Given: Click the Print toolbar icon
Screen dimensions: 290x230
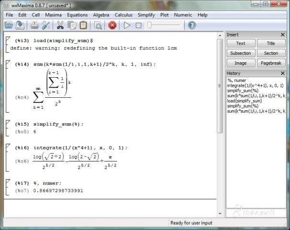Looking at the screenshot, I should pyautogui.click(x=34, y=25).
